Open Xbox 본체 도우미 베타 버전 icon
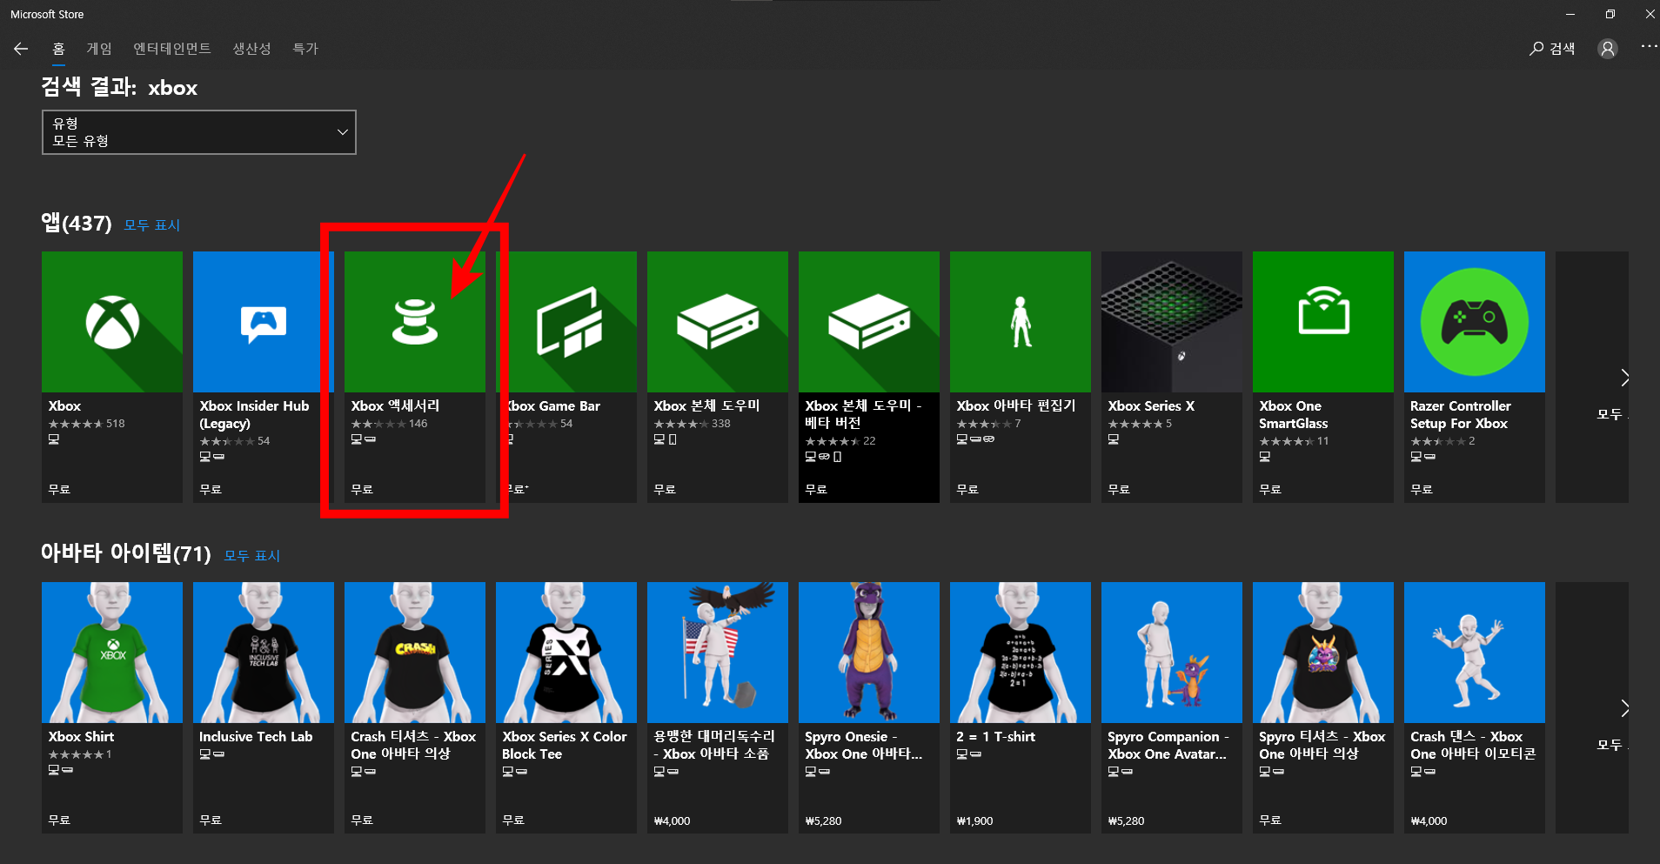The height and width of the screenshot is (864, 1660). tap(869, 322)
